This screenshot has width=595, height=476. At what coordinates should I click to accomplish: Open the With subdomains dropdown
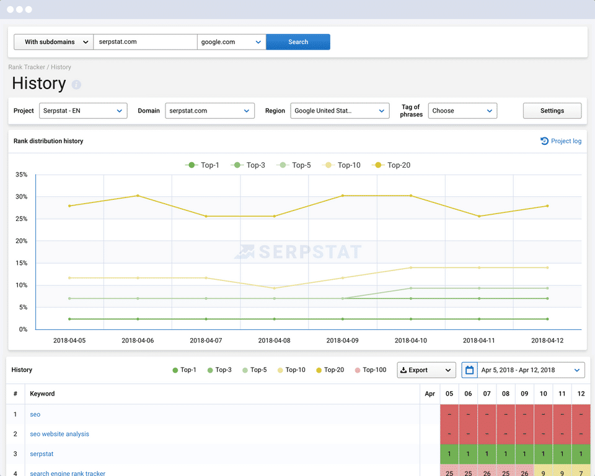53,42
